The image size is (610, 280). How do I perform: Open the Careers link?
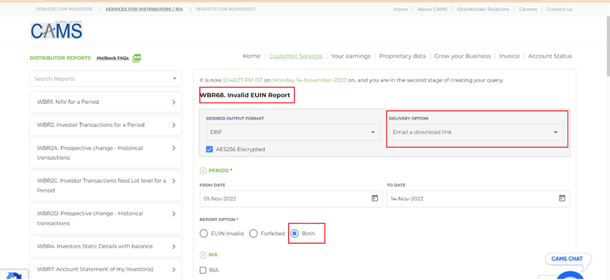[528, 9]
